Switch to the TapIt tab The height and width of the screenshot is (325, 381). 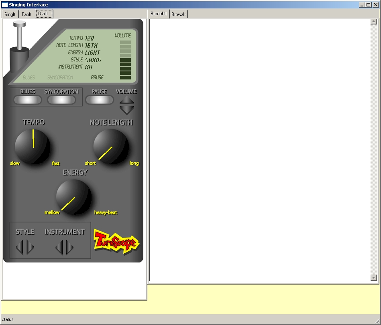[27, 14]
